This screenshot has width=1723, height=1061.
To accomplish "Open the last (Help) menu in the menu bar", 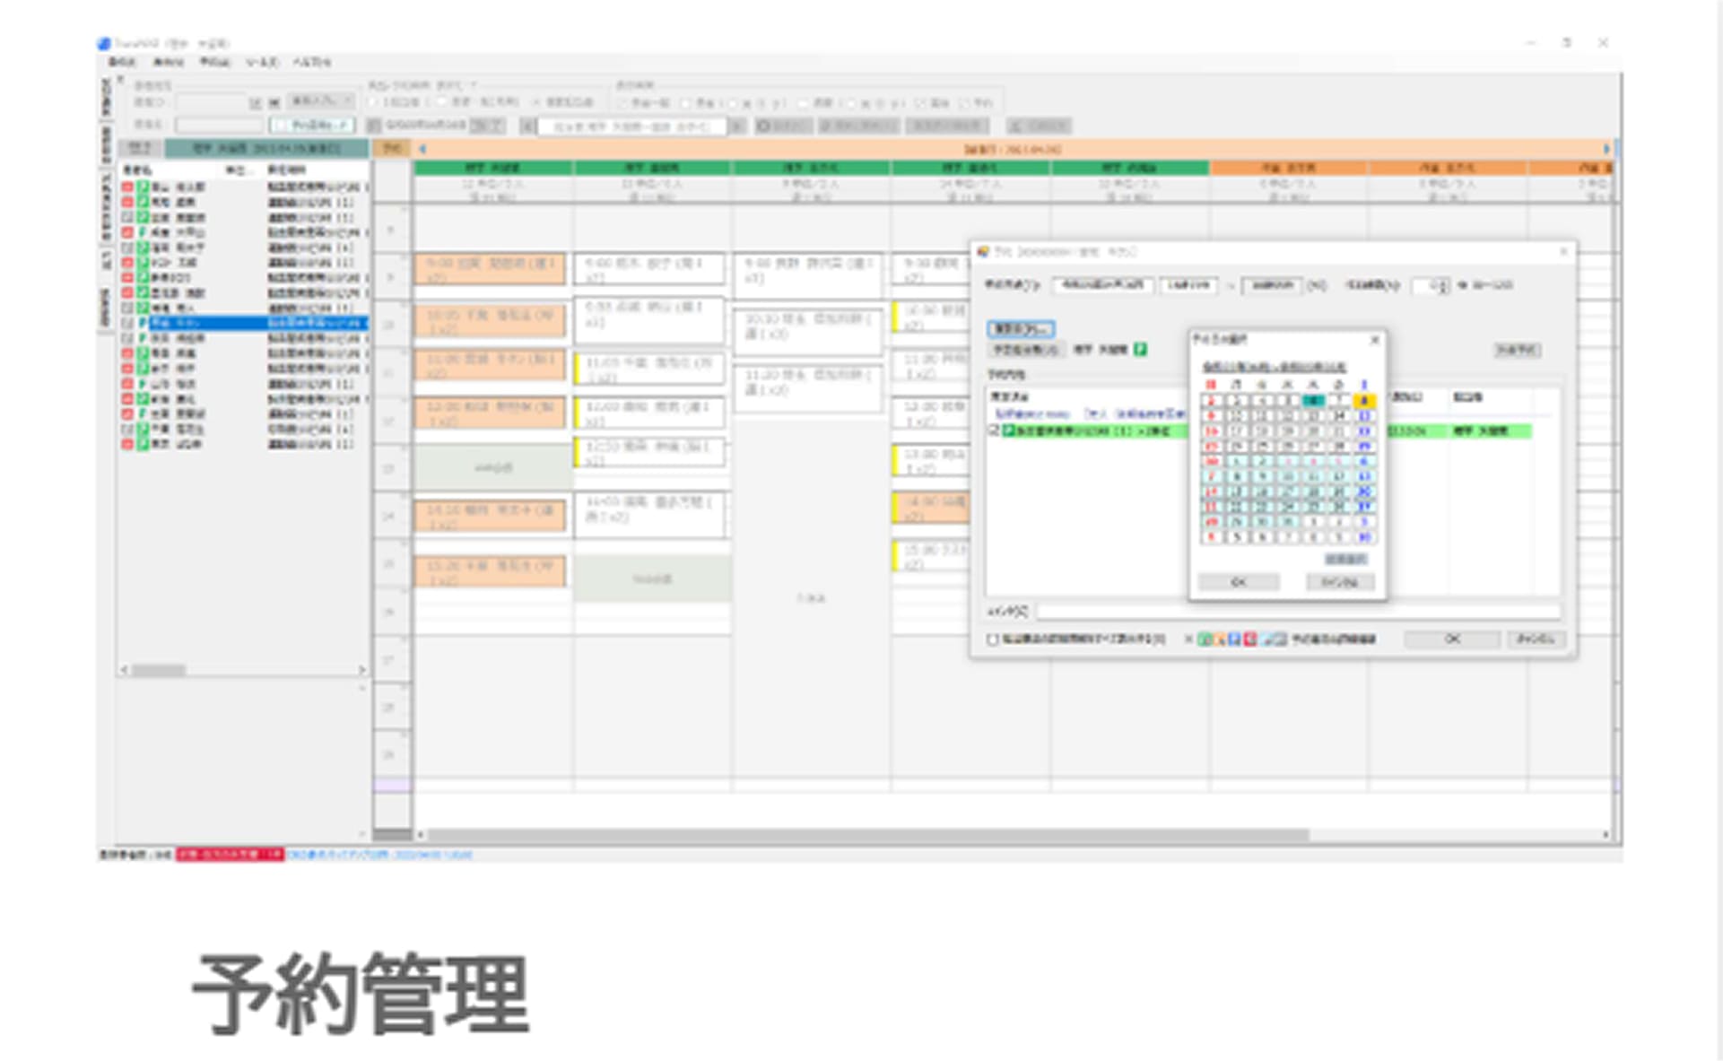I will (x=311, y=62).
